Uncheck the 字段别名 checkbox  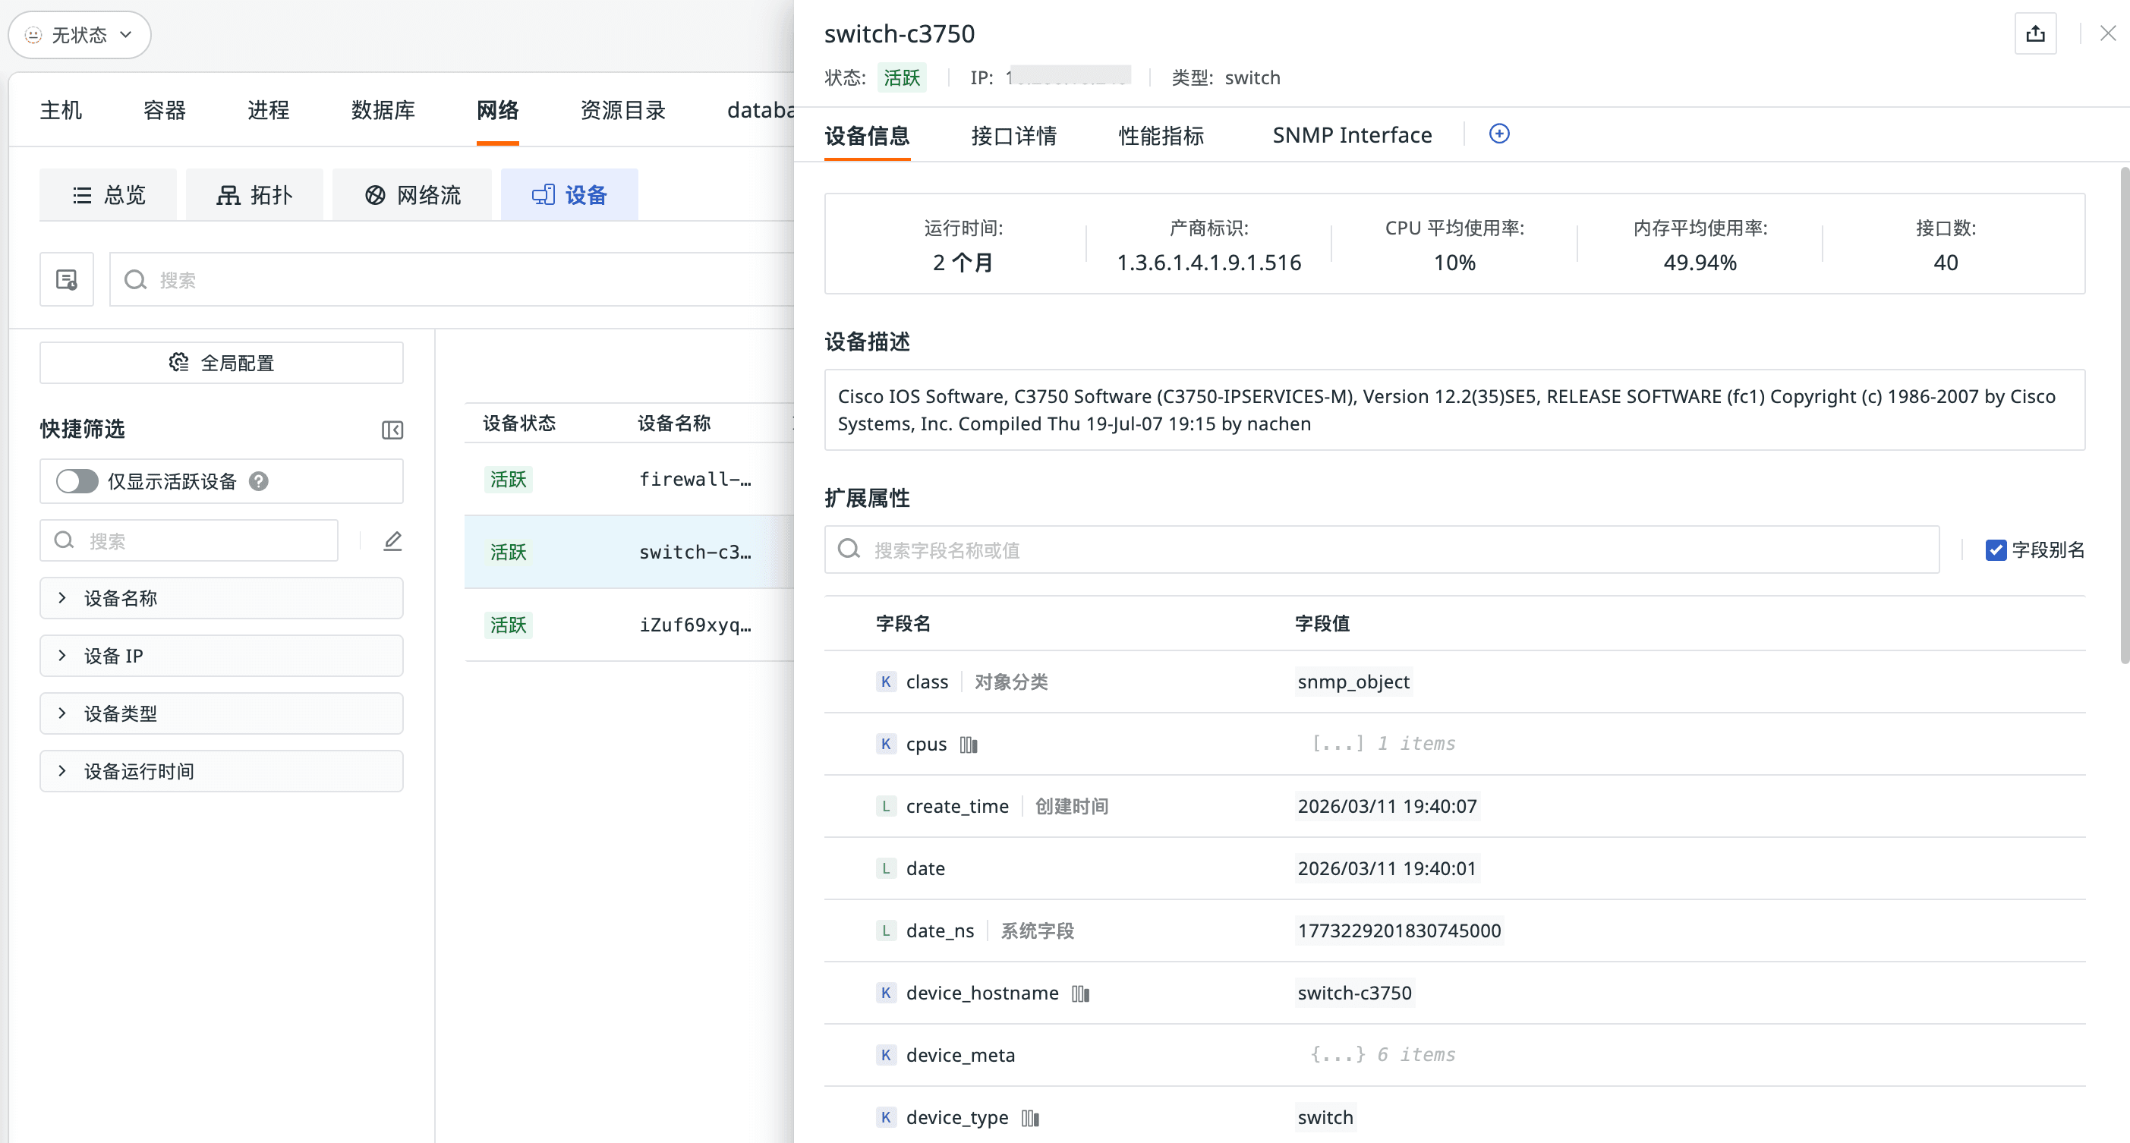tap(1995, 550)
